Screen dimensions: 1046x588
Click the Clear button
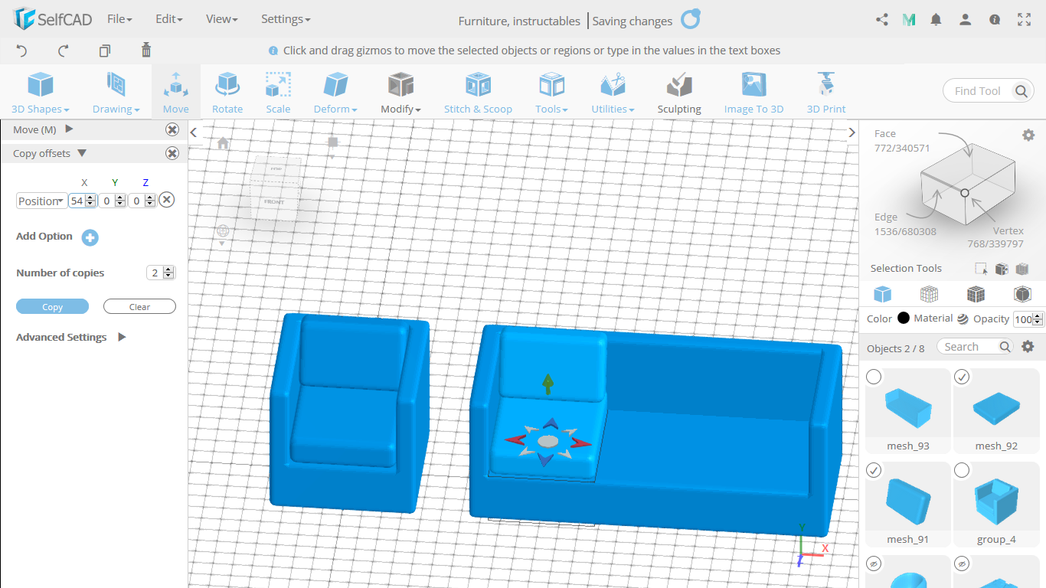[x=139, y=307]
